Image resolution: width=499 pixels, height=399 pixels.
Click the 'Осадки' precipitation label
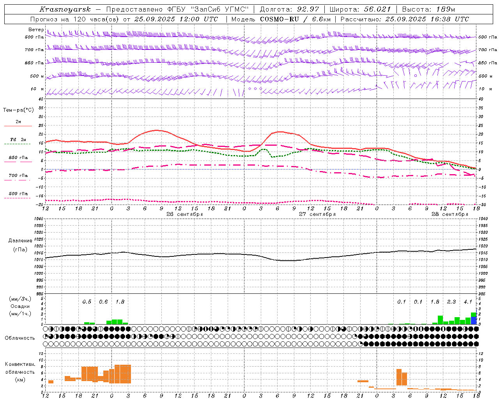coord(20,306)
